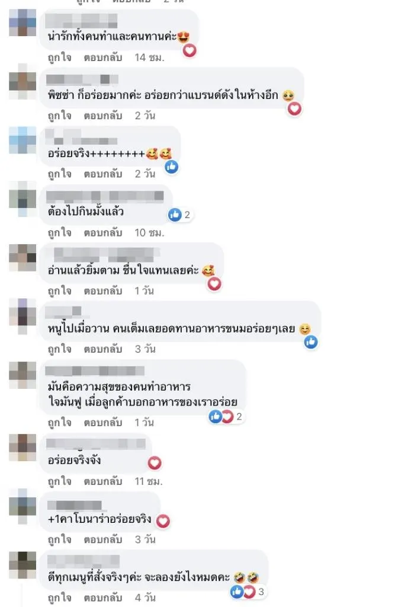The width and height of the screenshot is (395, 607).
Task: Click thumbs-up reaction on หนูไปเมื่อวาน comment
Action: click(311, 342)
